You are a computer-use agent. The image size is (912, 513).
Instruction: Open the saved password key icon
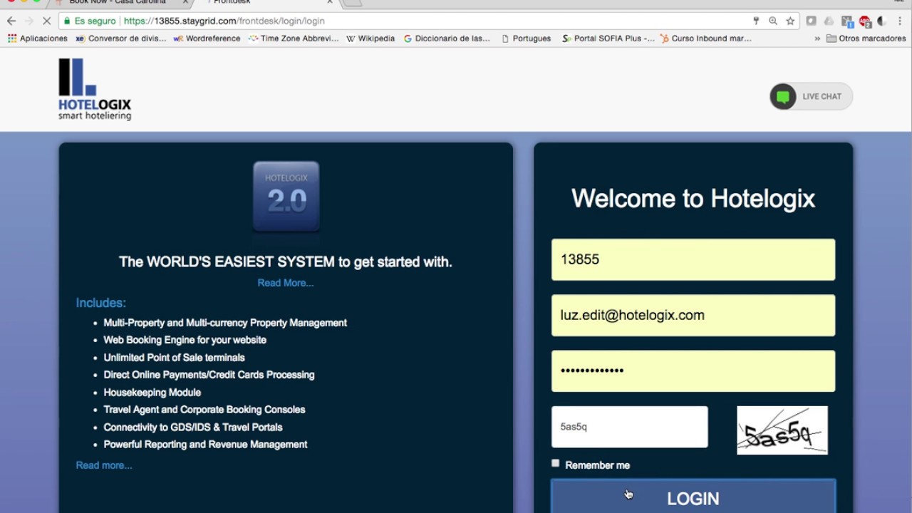[x=756, y=21]
